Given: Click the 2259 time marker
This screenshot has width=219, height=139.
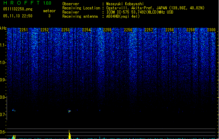Looking at the screenshot, I should click(190, 30).
